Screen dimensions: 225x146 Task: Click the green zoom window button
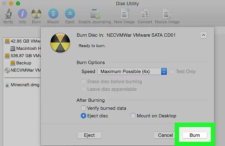18,4
